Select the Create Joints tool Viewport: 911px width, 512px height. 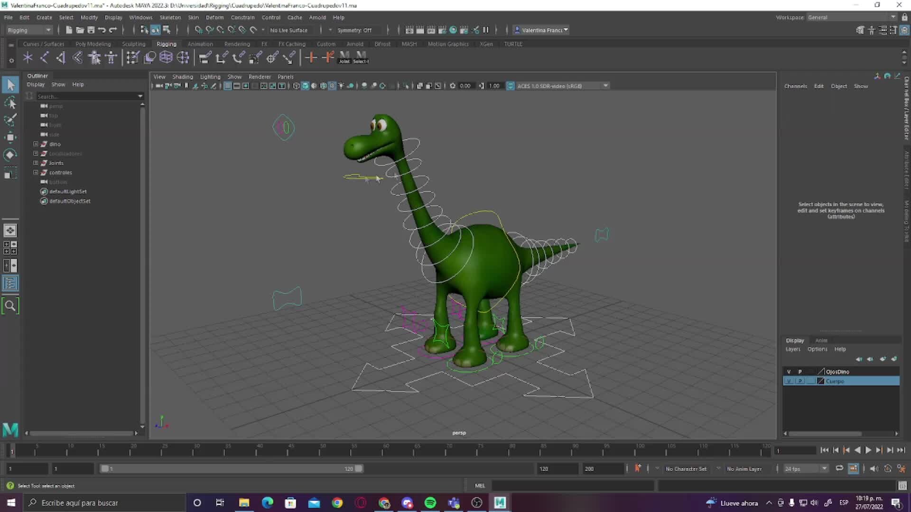28,57
